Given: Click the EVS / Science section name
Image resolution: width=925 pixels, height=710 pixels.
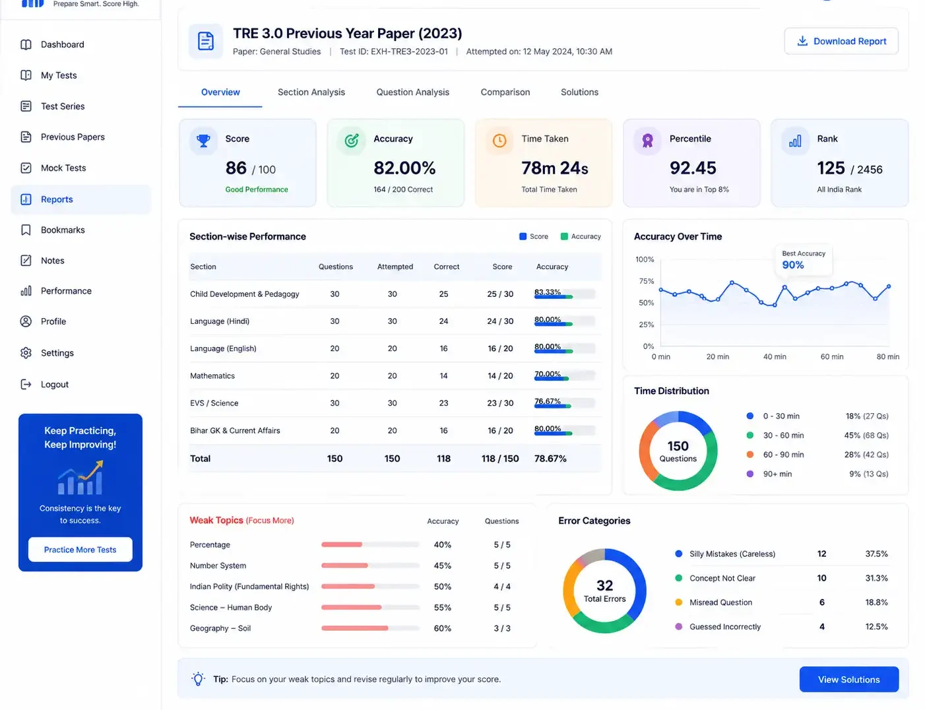Looking at the screenshot, I should [x=214, y=403].
